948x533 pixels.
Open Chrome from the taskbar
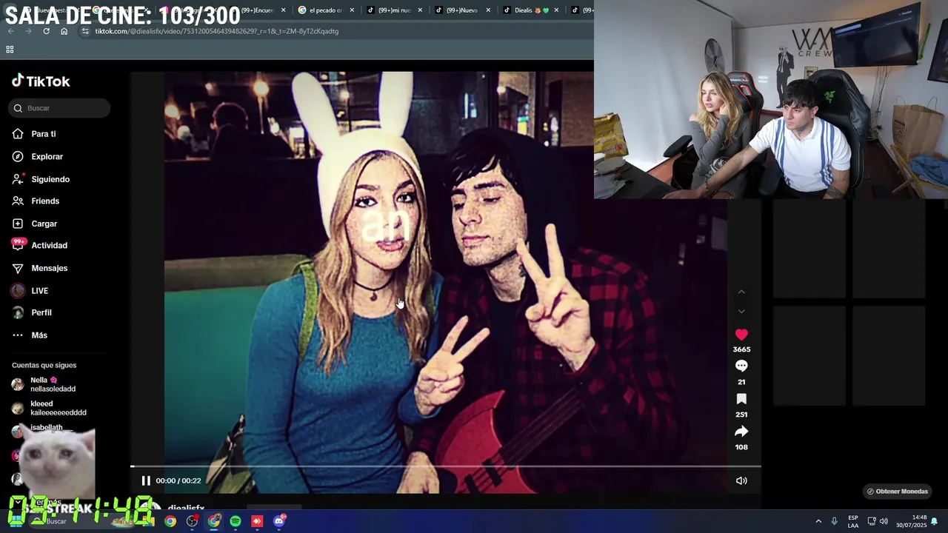click(170, 521)
